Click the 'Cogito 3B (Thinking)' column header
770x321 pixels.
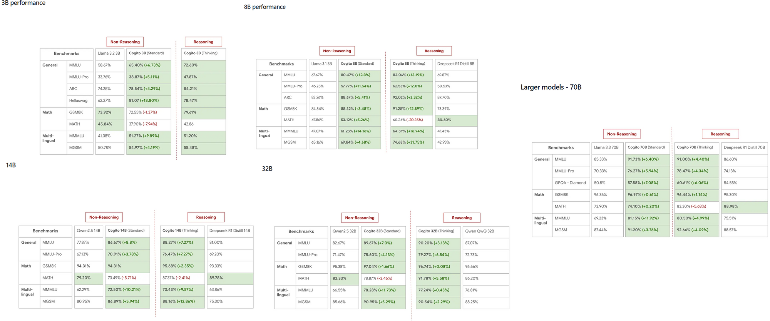[x=203, y=53]
